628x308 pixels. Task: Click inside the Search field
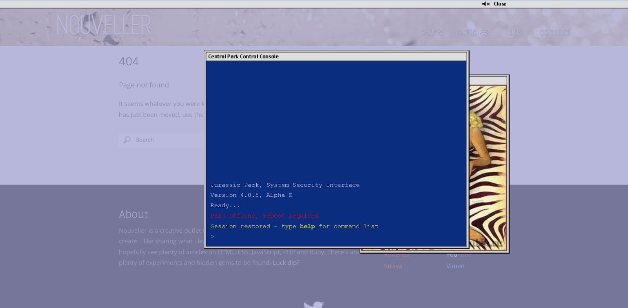pos(162,140)
